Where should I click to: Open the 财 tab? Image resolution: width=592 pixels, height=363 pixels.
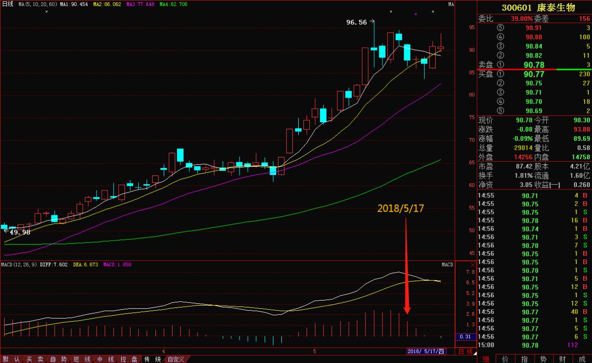[x=562, y=359]
